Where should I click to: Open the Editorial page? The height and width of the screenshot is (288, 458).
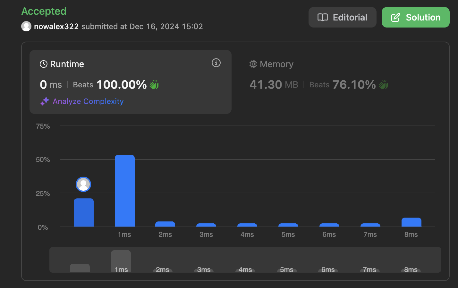[342, 17]
